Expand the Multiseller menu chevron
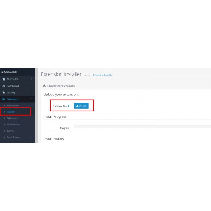This screenshot has height=211, width=211. pyautogui.click(x=32, y=79)
